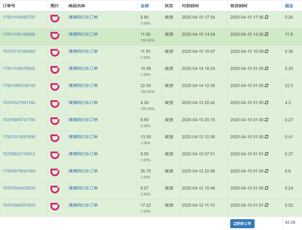Click the 状态 column header
Screen dimensions: 302x230
tap(169, 6)
